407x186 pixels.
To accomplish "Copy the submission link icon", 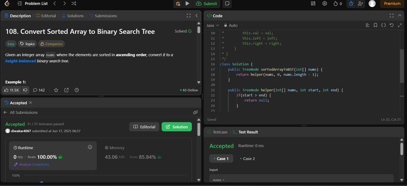I will click(195, 112).
